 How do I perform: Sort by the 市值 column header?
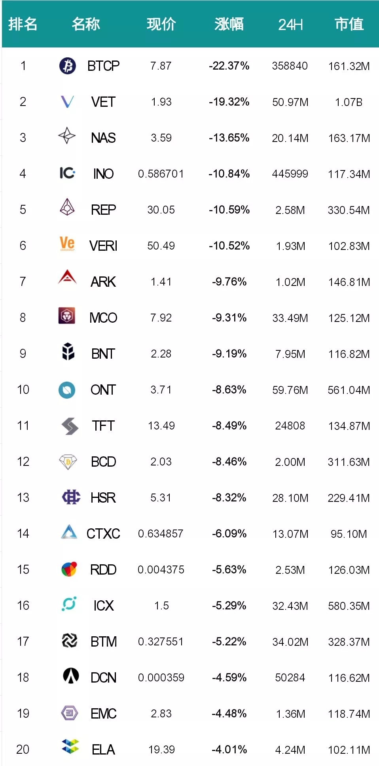click(349, 25)
